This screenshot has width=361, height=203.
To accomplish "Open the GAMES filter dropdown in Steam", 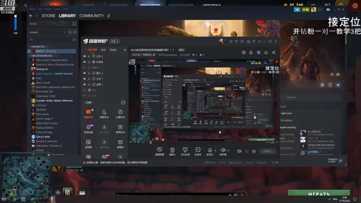I will pos(64,32).
